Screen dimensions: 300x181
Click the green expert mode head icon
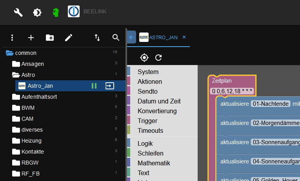click(x=56, y=12)
